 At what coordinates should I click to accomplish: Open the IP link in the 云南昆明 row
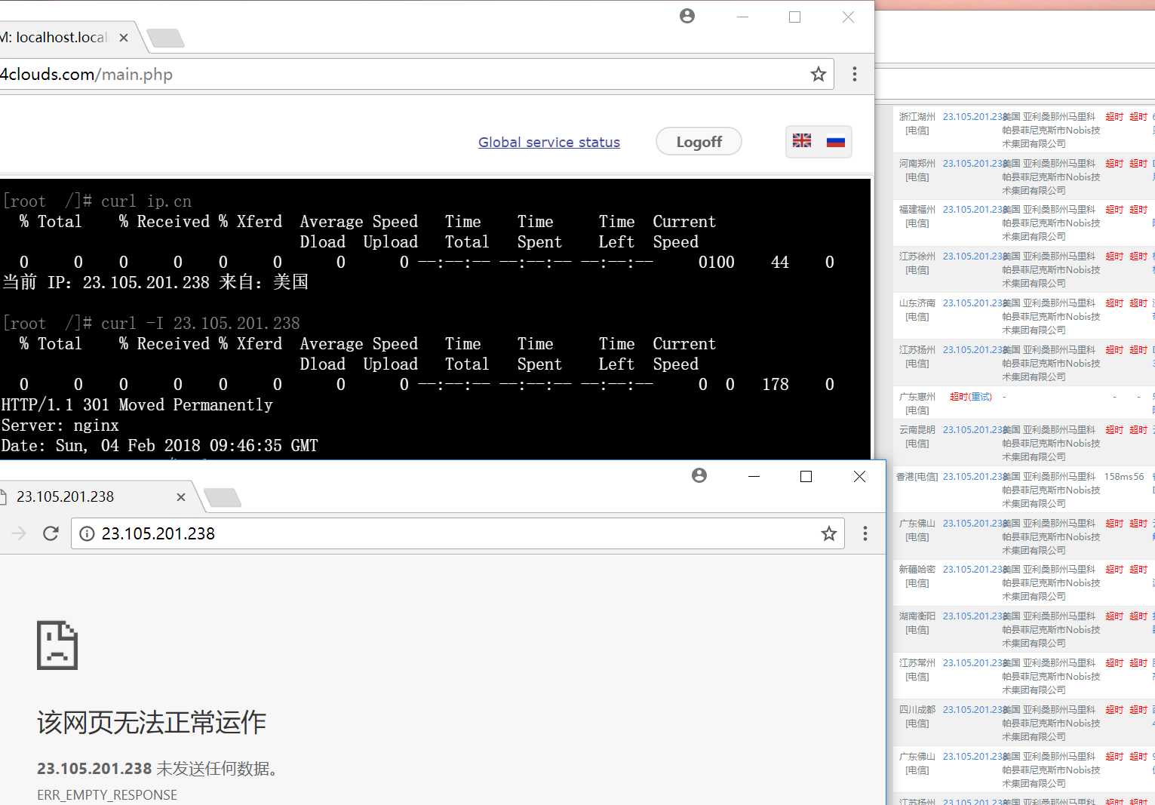click(972, 430)
